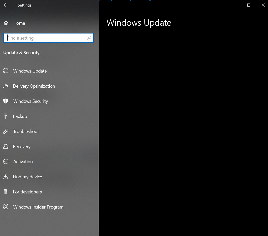The image size is (268, 236).
Task: Click the Delivery Optimization icon
Action: point(6,86)
